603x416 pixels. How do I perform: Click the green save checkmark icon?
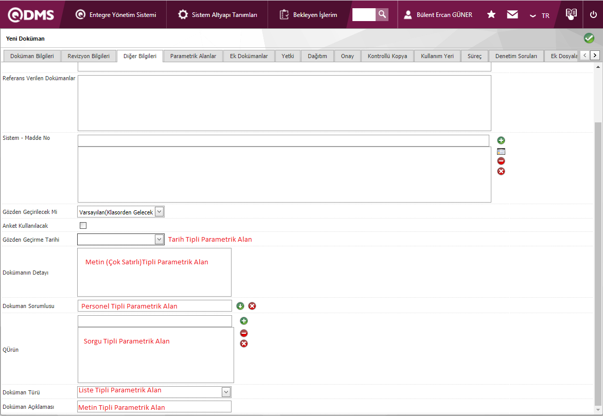point(589,39)
